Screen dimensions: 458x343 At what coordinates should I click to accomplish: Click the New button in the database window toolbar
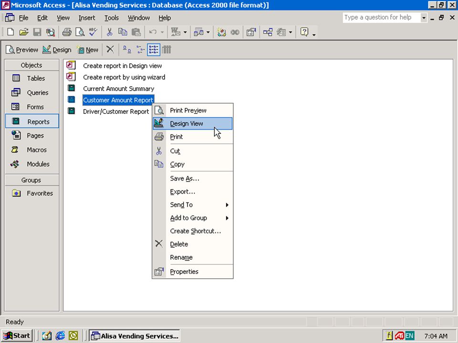pyautogui.click(x=88, y=50)
